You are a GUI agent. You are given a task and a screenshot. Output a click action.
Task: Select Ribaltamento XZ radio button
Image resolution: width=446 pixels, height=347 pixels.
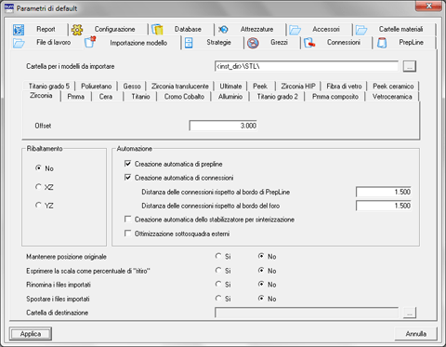tap(38, 187)
